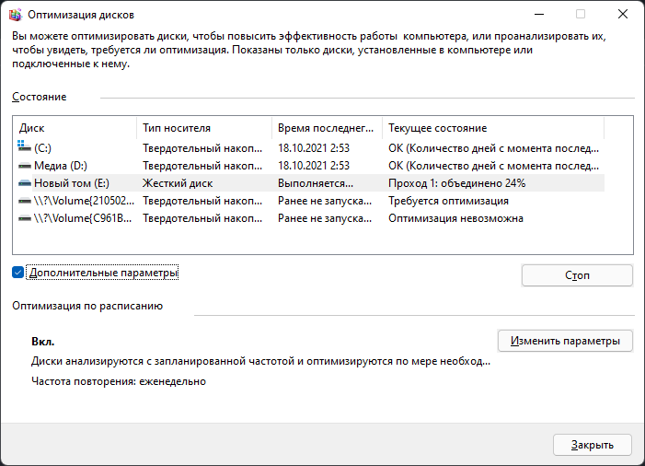This screenshot has width=645, height=466.
Task: Click the Состояние section label
Action: coord(39,97)
